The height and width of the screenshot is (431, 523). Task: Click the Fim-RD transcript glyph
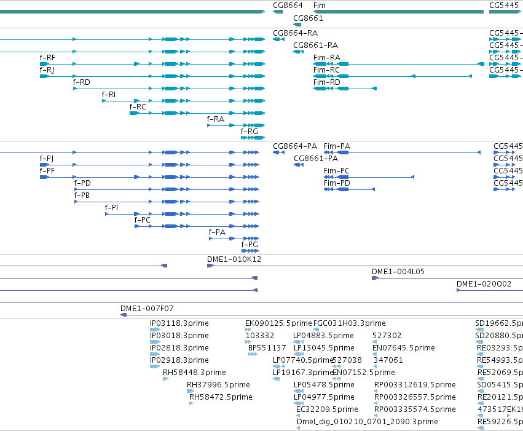coord(345,89)
